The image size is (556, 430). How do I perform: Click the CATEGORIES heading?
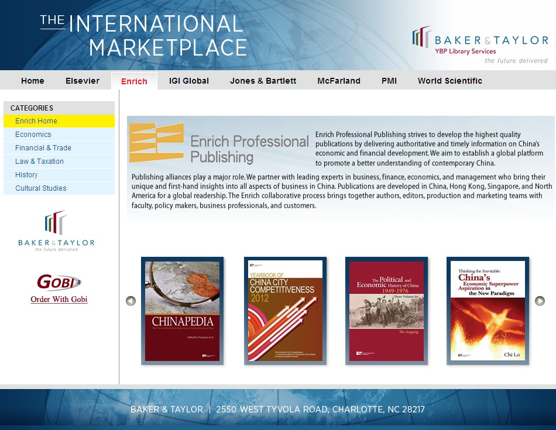coord(32,108)
